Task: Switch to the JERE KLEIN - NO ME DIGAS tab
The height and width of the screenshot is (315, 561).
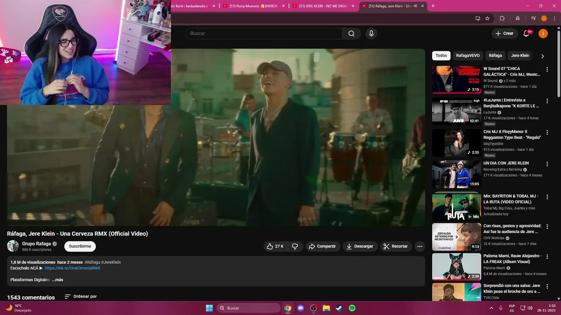Action: click(323, 6)
